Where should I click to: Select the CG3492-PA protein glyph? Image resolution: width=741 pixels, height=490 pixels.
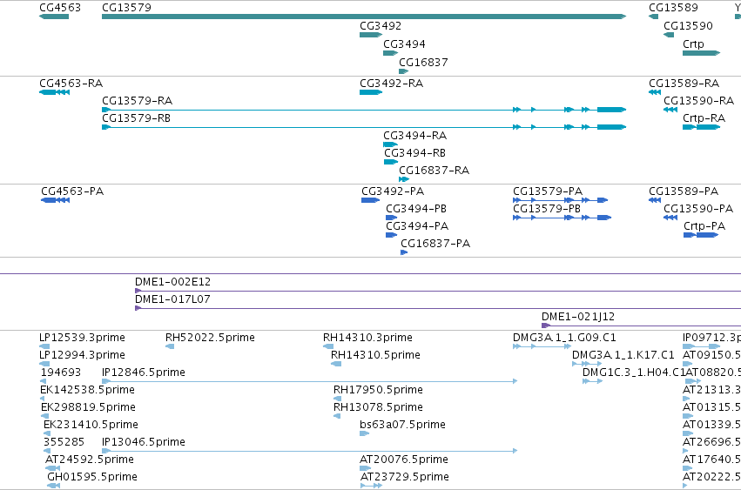[x=371, y=200]
